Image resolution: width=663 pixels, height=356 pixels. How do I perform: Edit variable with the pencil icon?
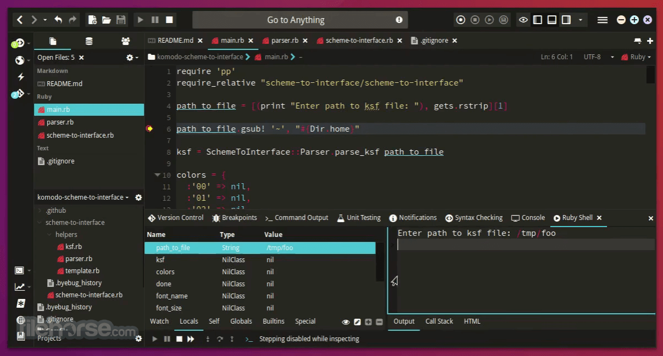358,322
